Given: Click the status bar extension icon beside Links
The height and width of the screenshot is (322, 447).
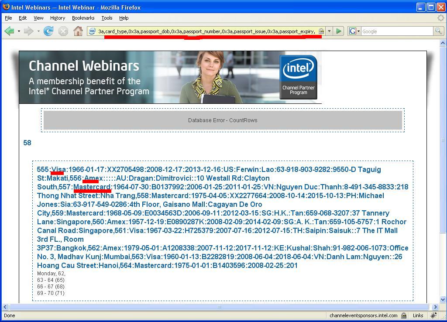Looking at the screenshot, I should [433, 315].
